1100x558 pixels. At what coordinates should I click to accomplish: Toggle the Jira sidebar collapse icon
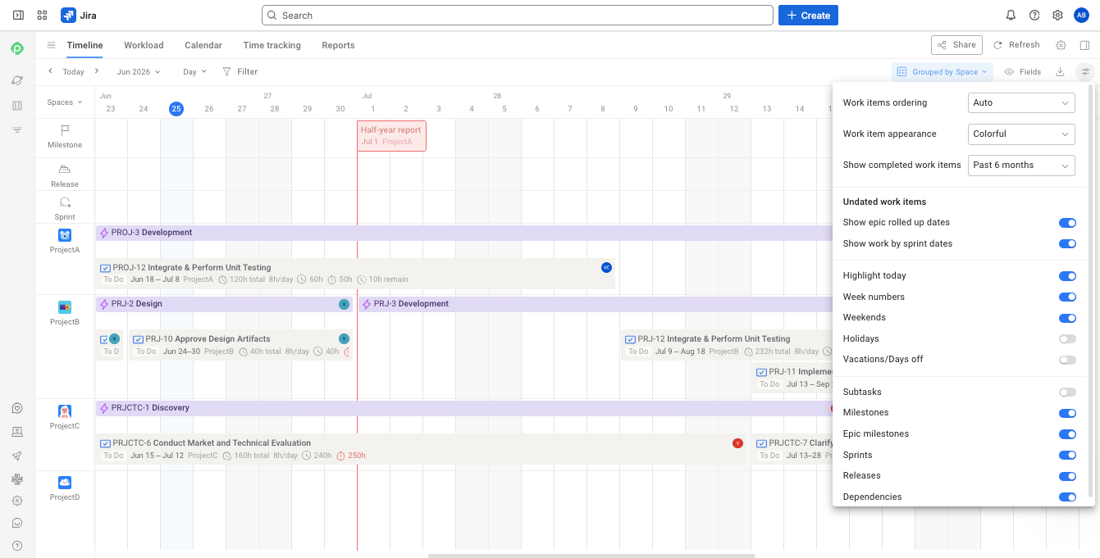coord(18,16)
